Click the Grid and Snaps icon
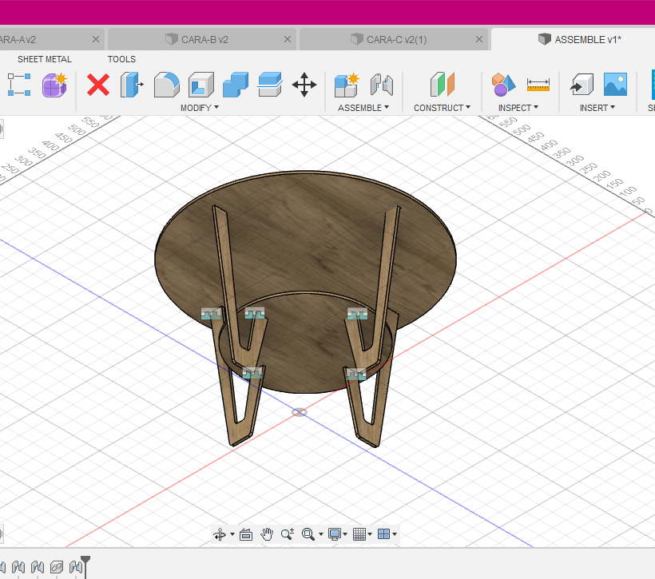This screenshot has height=579, width=655. pos(359,534)
